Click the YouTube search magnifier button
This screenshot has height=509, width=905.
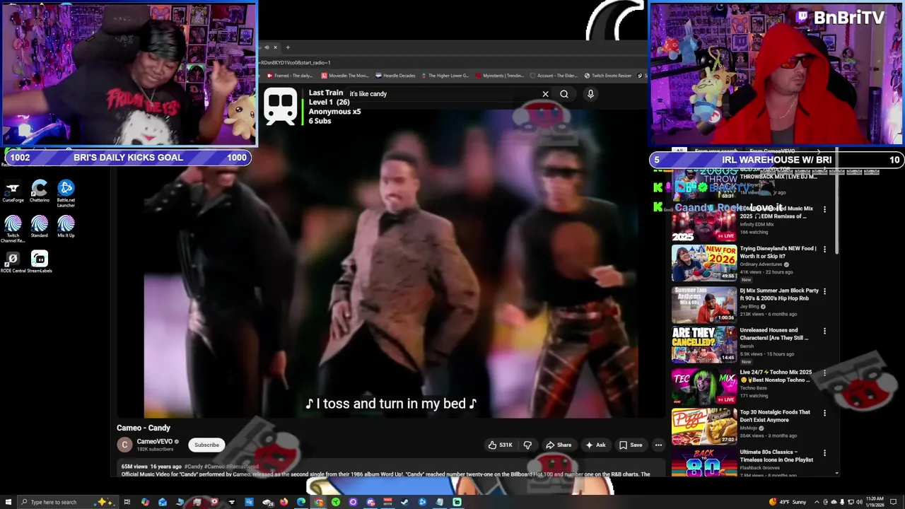[x=564, y=94]
